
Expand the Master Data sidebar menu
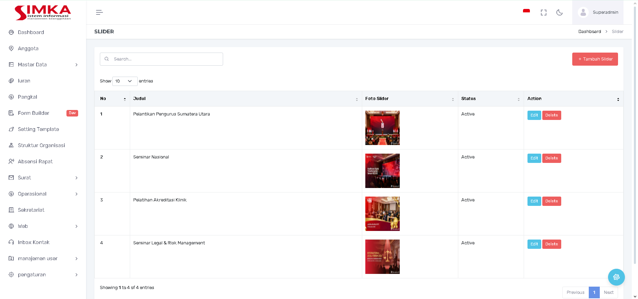(x=43, y=65)
